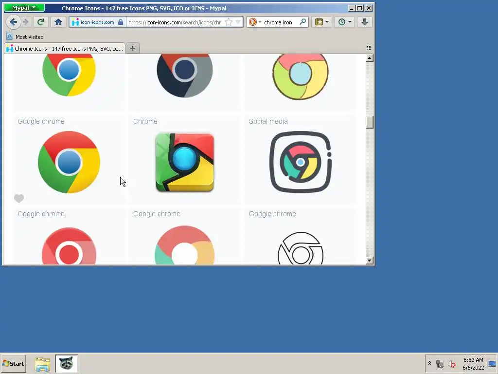The image size is (498, 374).
Task: Open the Mypal application menu
Action: tap(24, 8)
